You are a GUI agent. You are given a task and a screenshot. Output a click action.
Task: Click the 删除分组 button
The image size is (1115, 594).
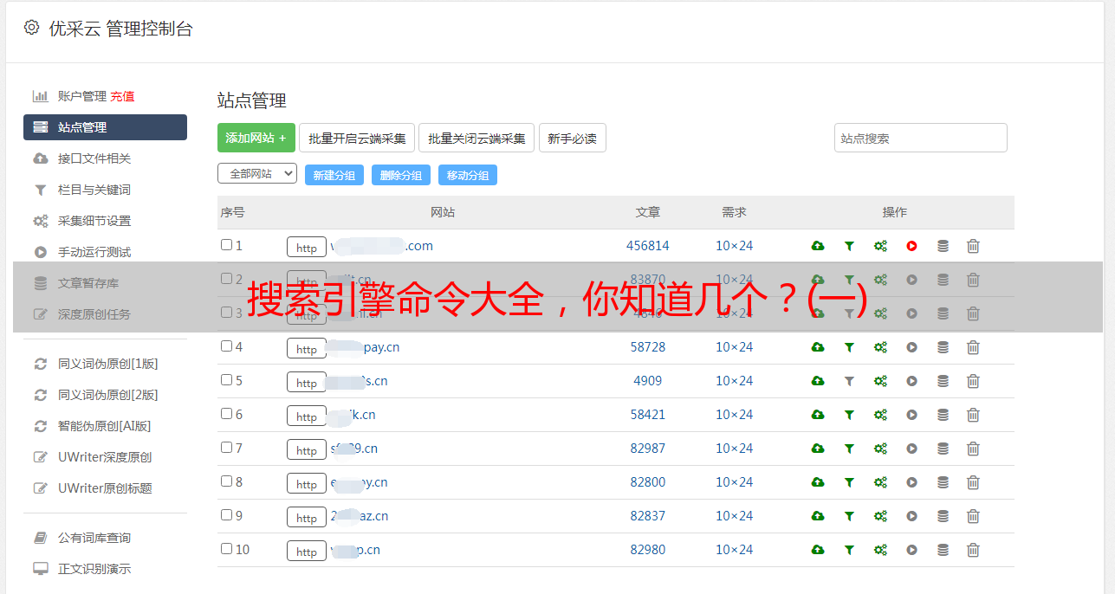401,175
